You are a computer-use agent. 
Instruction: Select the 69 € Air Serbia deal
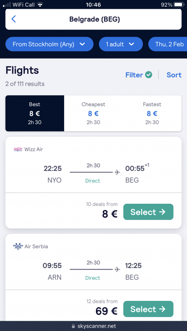coord(148,309)
